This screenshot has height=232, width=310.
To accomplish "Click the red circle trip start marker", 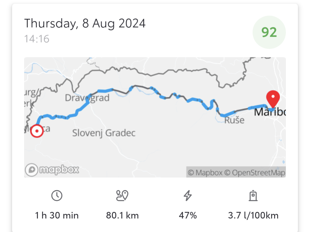I will (37, 131).
